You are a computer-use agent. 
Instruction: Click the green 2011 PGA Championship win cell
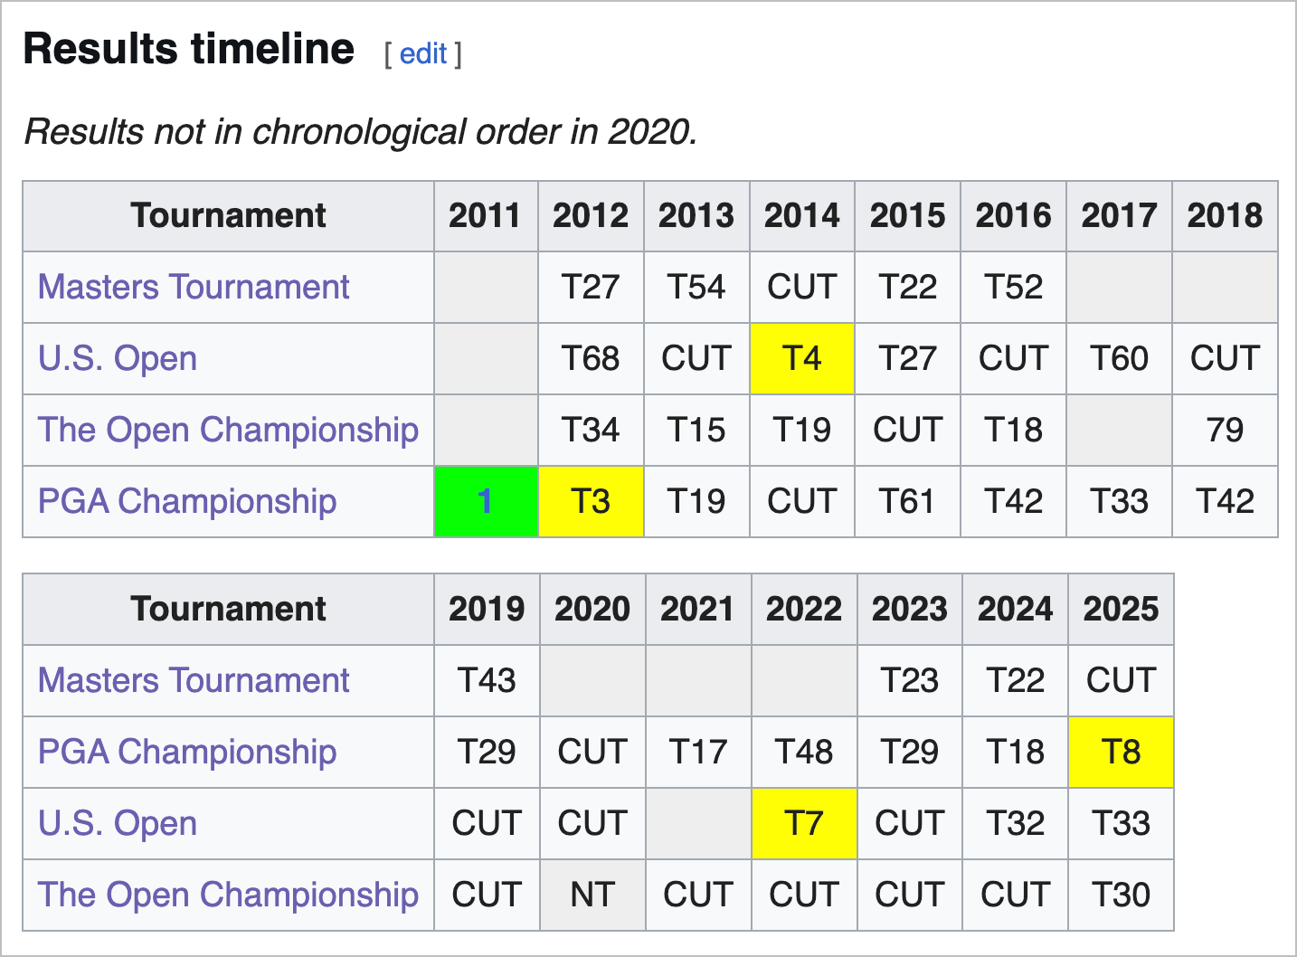(x=486, y=502)
